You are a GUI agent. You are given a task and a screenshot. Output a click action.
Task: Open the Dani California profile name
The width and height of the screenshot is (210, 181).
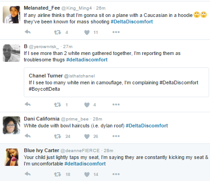click(42, 119)
